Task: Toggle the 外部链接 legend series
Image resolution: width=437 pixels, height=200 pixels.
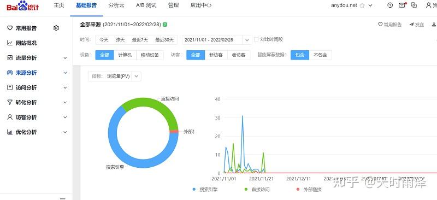Action: pos(309,190)
